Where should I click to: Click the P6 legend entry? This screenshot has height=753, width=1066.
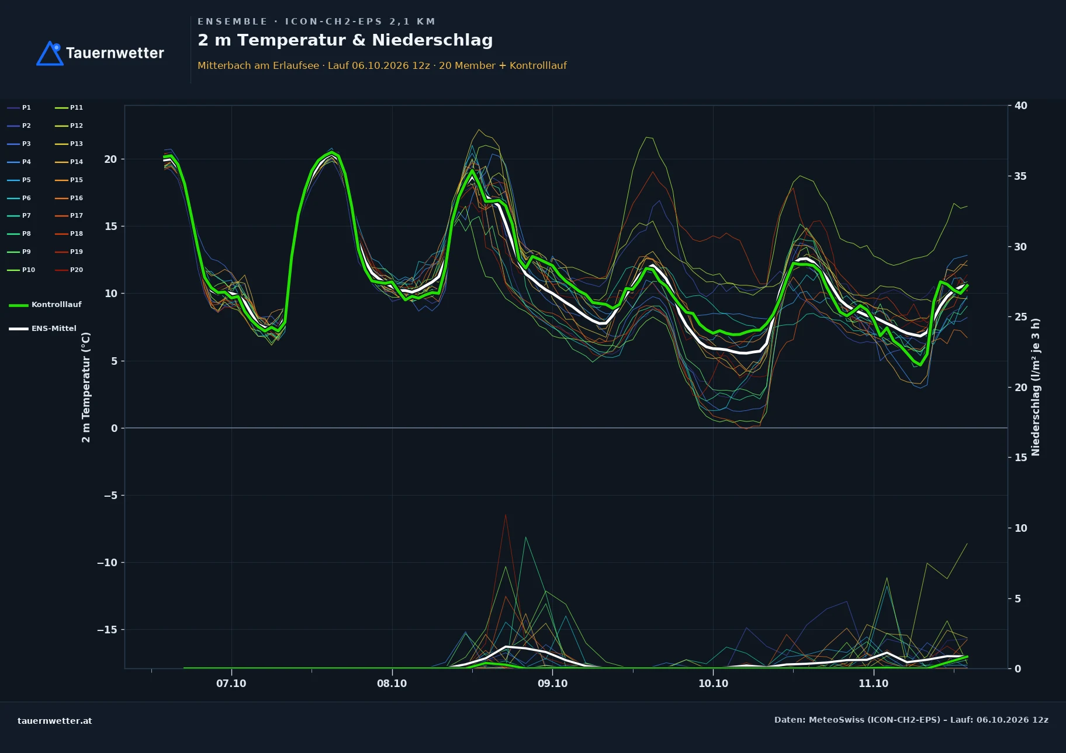pos(19,198)
